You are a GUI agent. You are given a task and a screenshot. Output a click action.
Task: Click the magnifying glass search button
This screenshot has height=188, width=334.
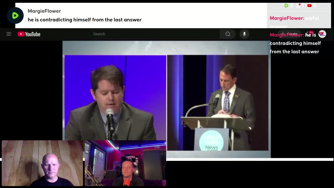[x=228, y=34]
